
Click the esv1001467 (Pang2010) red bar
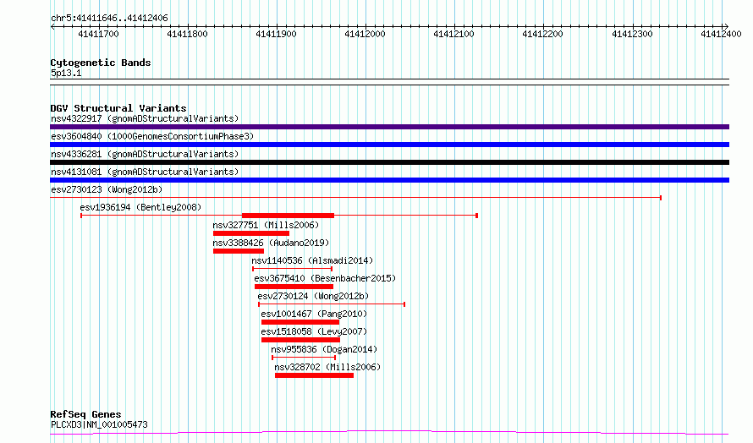[x=300, y=322]
